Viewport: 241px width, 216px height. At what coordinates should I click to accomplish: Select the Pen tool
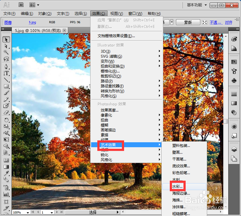pos(6,67)
